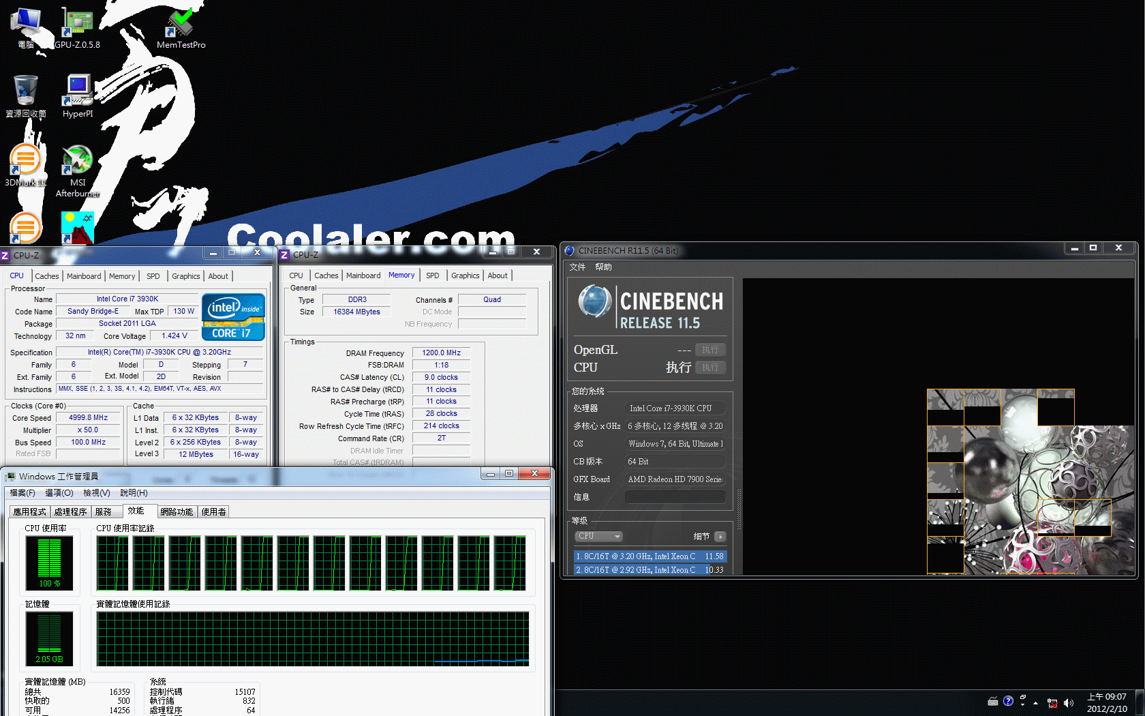Click the Core Speed value 4999.8 MHz
Image resolution: width=1145 pixels, height=716 pixels.
click(88, 417)
